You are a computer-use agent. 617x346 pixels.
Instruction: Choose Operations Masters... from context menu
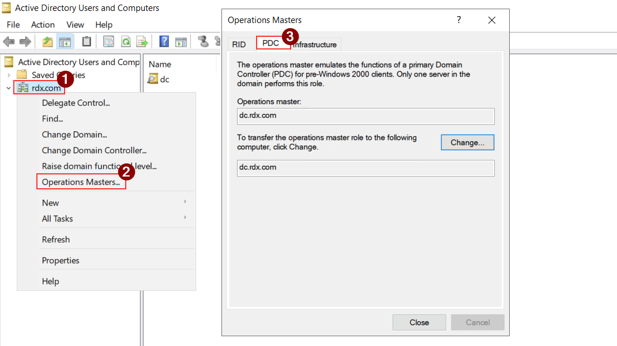coord(81,182)
